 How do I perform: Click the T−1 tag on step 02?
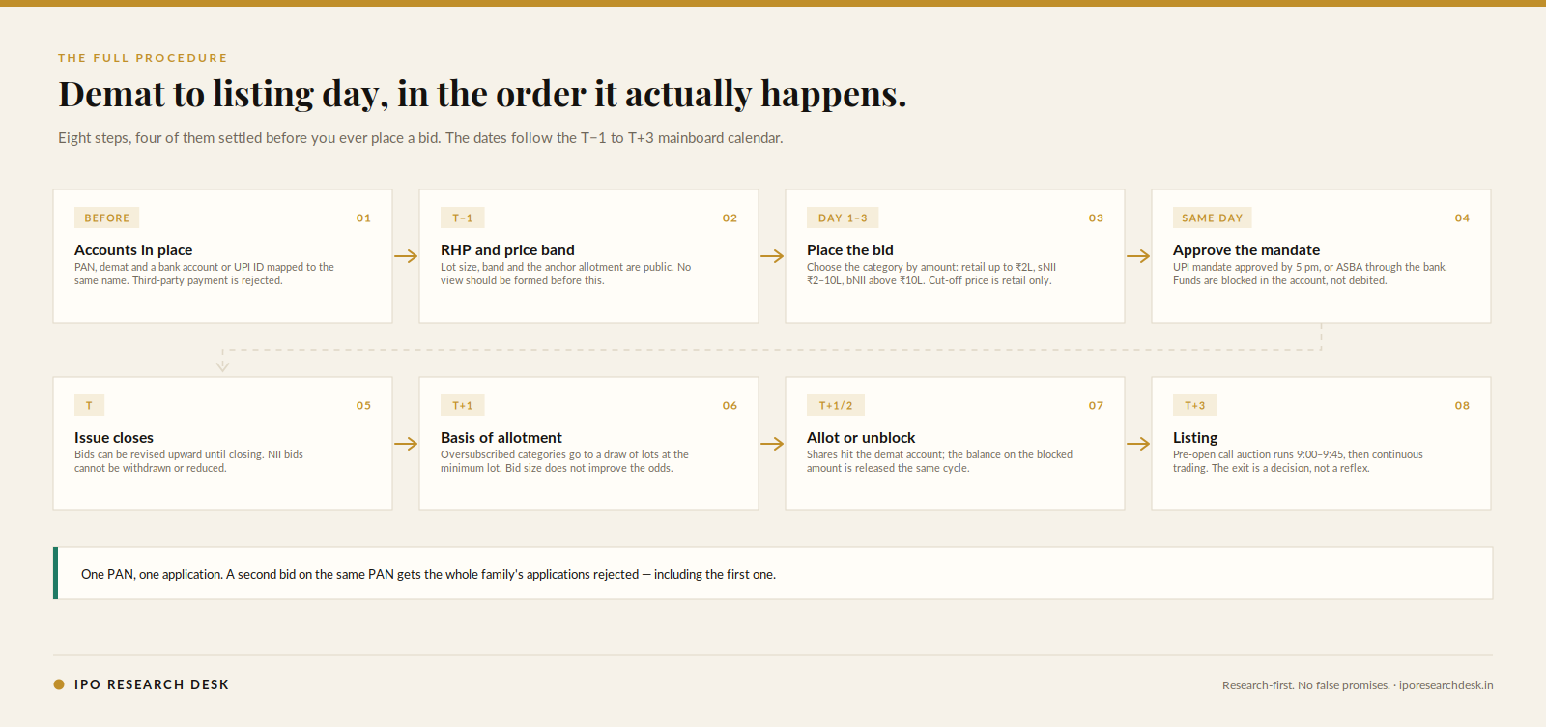click(463, 218)
